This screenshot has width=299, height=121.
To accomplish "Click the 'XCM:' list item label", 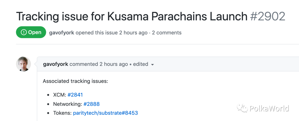I will [60, 95].
